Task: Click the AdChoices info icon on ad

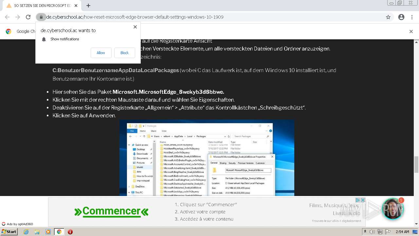Action: pyautogui.click(x=358, y=200)
